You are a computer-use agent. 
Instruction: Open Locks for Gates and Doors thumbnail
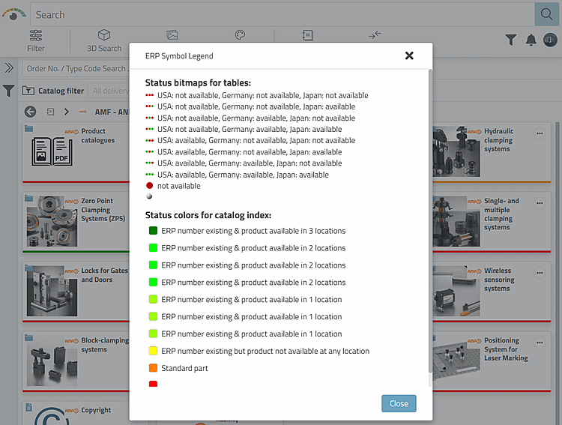52,291
